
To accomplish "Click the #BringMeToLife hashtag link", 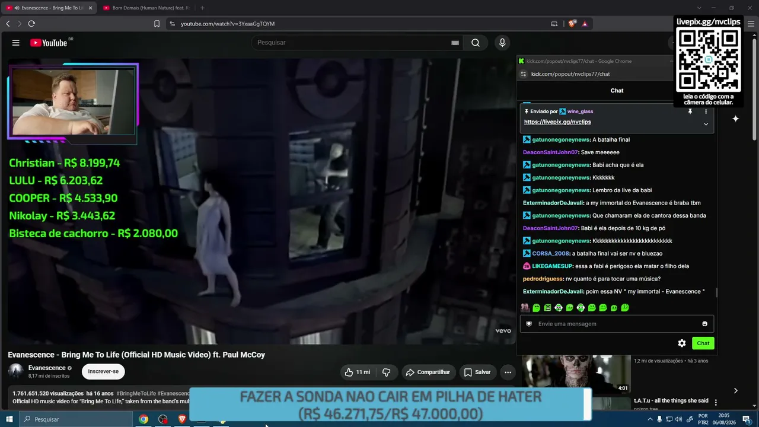I will click(136, 393).
